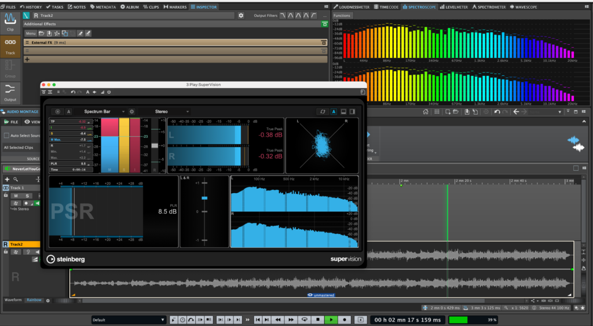Expand the transport bar double-chevron
The image size is (593, 326).
point(248,320)
